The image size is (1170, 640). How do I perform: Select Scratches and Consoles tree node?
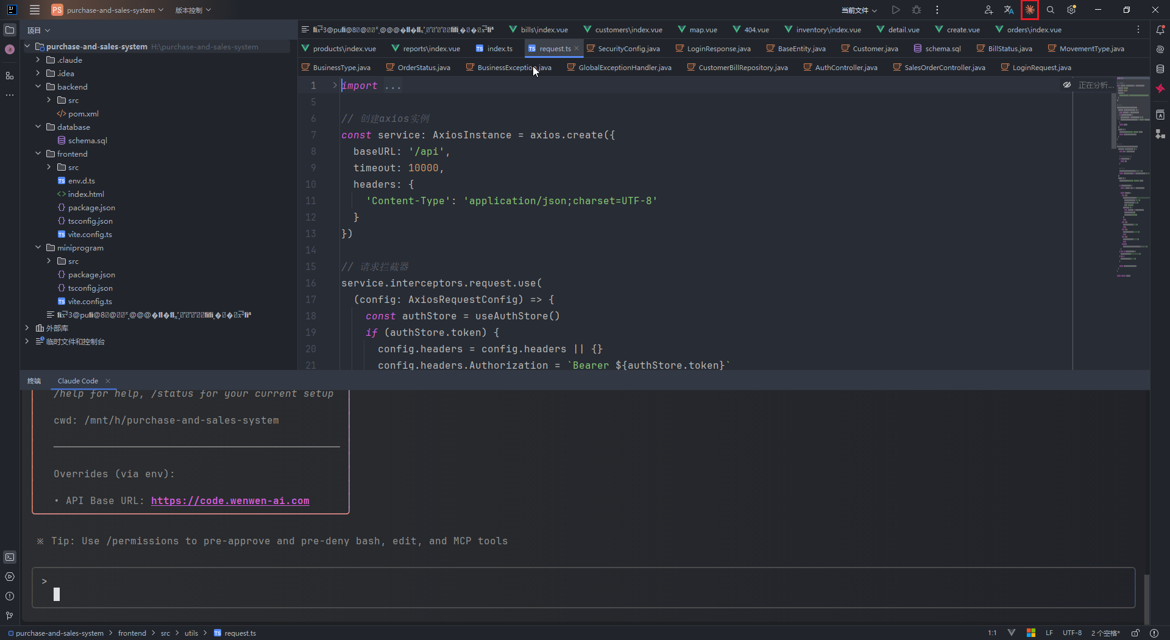point(75,341)
